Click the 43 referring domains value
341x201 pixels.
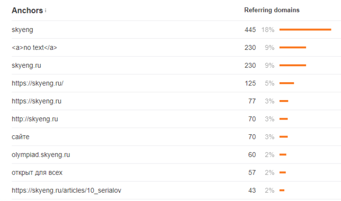coord(252,190)
